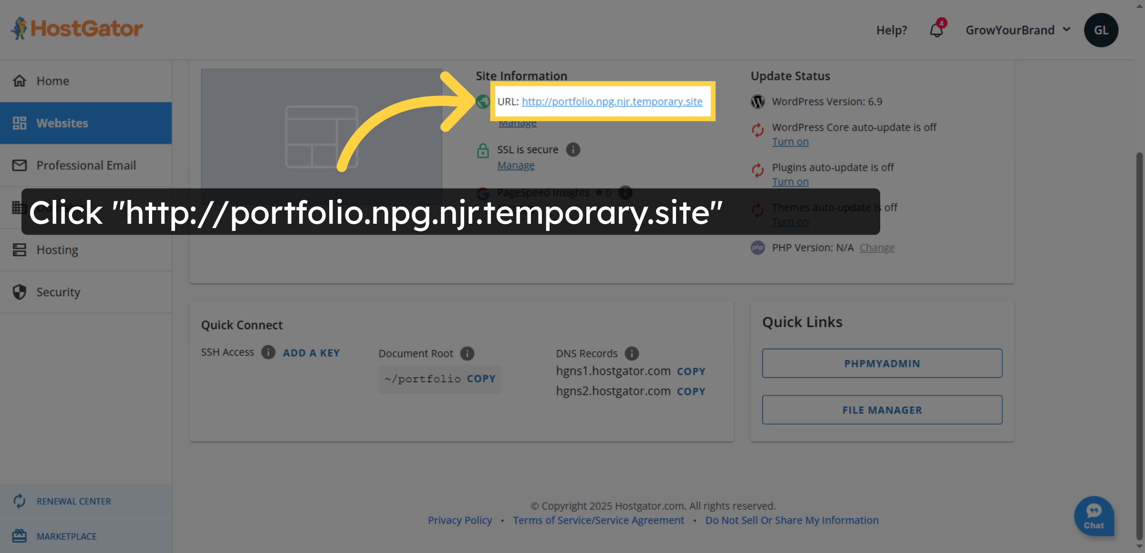Click the DNS Records info icon
1145x553 pixels.
click(632, 354)
